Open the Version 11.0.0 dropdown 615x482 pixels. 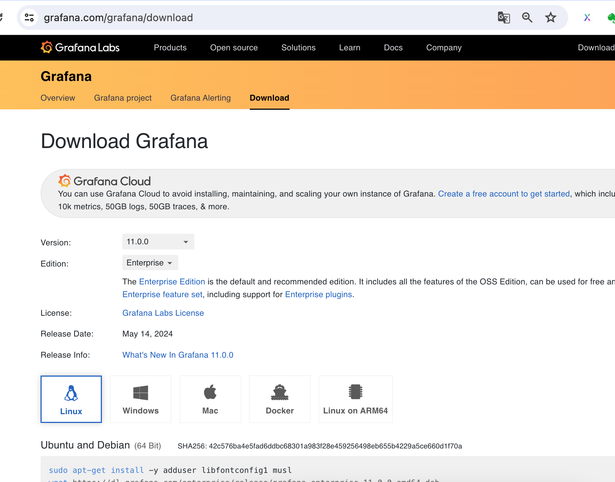(x=158, y=242)
